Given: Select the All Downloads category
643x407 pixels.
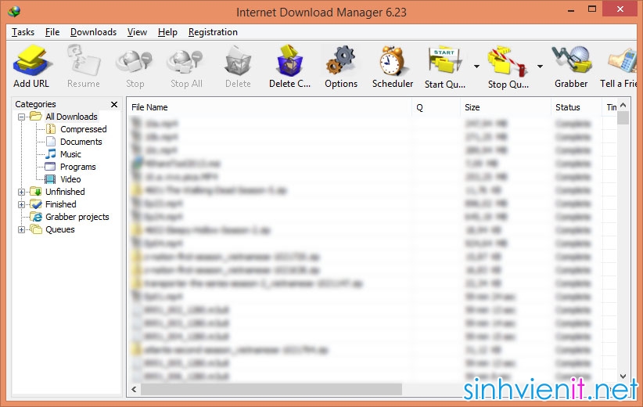Looking at the screenshot, I should tap(71, 117).
